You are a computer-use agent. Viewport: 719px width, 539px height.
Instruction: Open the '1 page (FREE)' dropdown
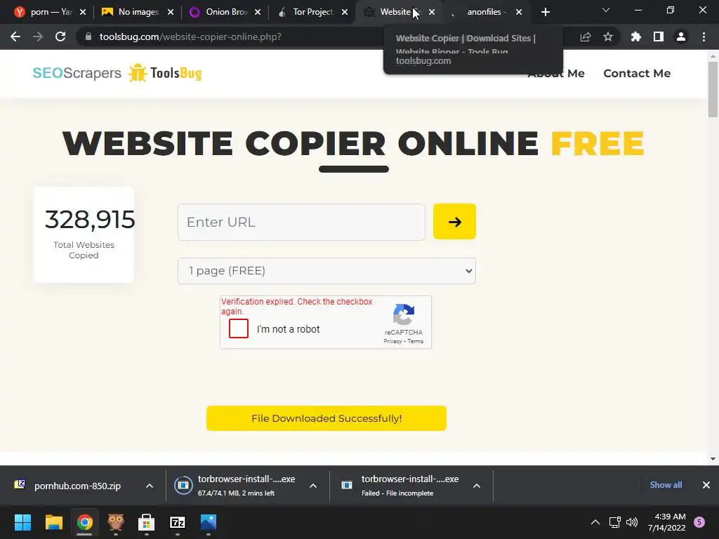coord(326,271)
